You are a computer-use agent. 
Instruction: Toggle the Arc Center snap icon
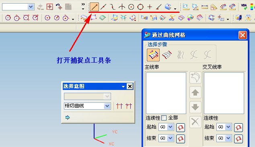point(131,7)
